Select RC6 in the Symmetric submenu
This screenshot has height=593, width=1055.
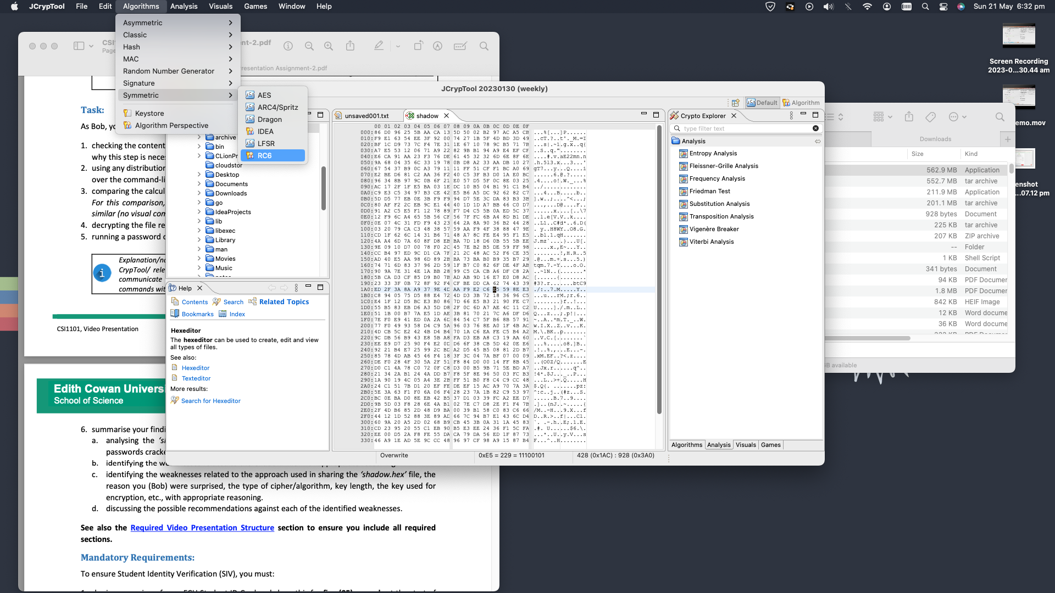click(x=264, y=155)
